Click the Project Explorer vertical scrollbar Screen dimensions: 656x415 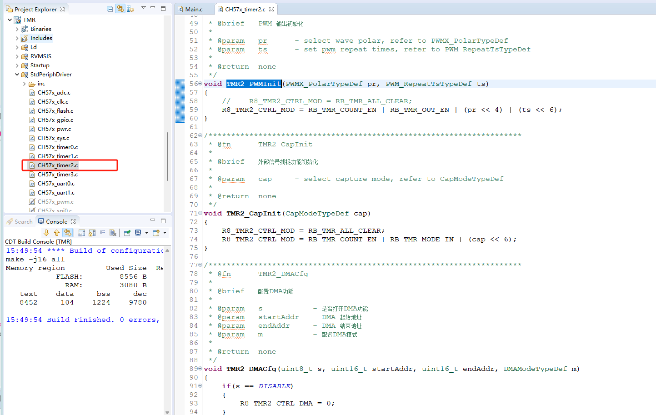(x=167, y=157)
